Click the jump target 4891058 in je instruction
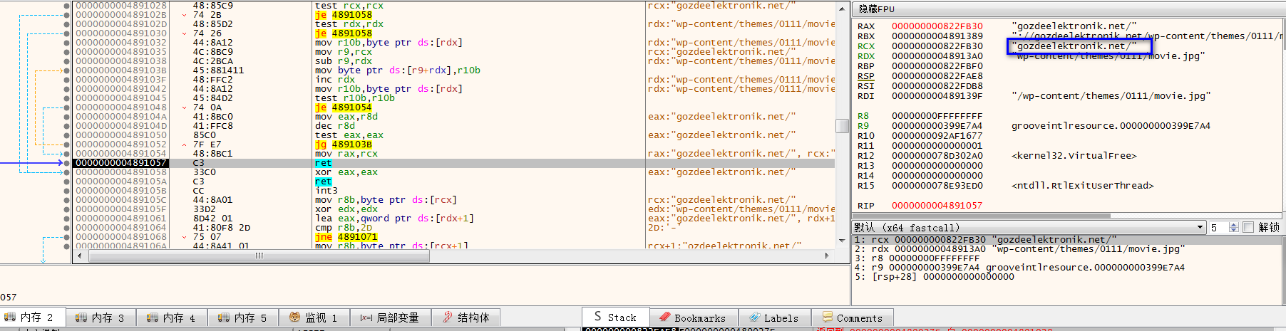This screenshot has height=331, width=1286. 351,15
